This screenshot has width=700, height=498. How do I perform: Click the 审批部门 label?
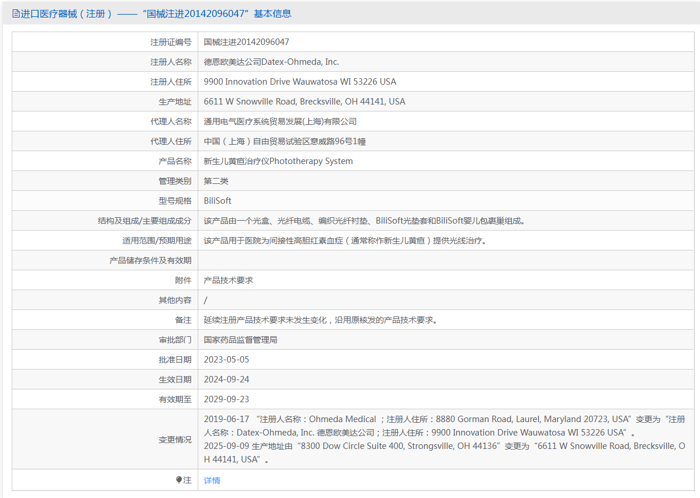pos(175,340)
